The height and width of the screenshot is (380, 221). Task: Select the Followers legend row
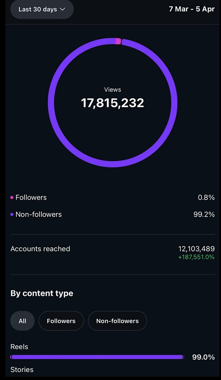pyautogui.click(x=112, y=198)
